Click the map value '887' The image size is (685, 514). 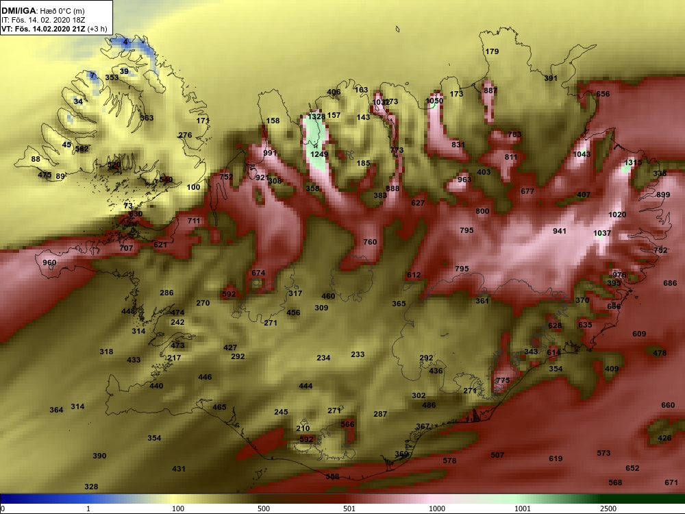490,90
